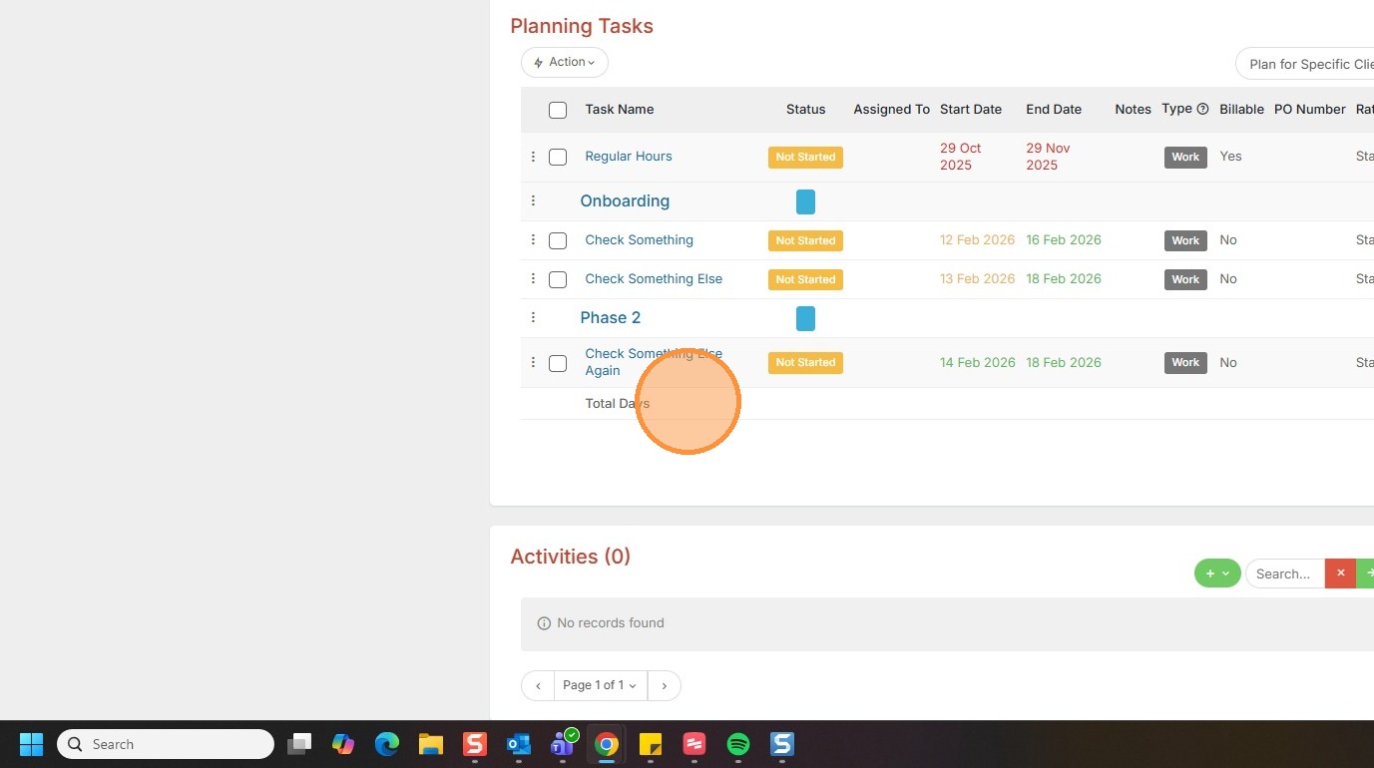Open row menu for task starting 12 Feb 2026

[x=533, y=239]
